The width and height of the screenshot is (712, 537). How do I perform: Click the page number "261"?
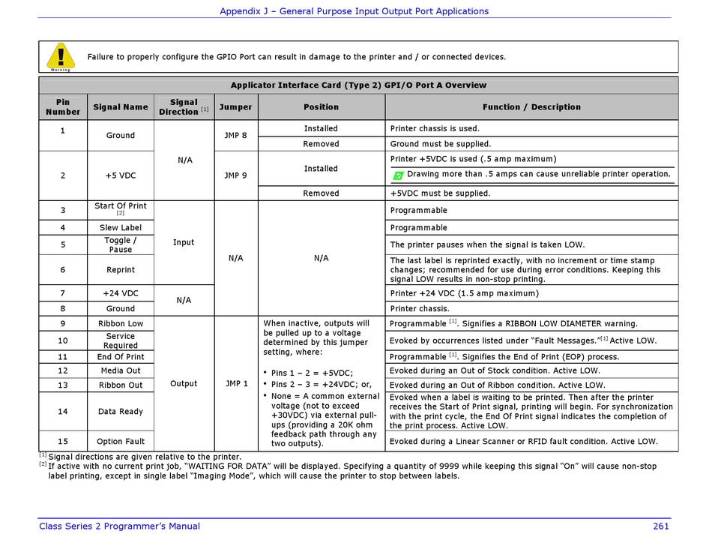click(x=661, y=526)
